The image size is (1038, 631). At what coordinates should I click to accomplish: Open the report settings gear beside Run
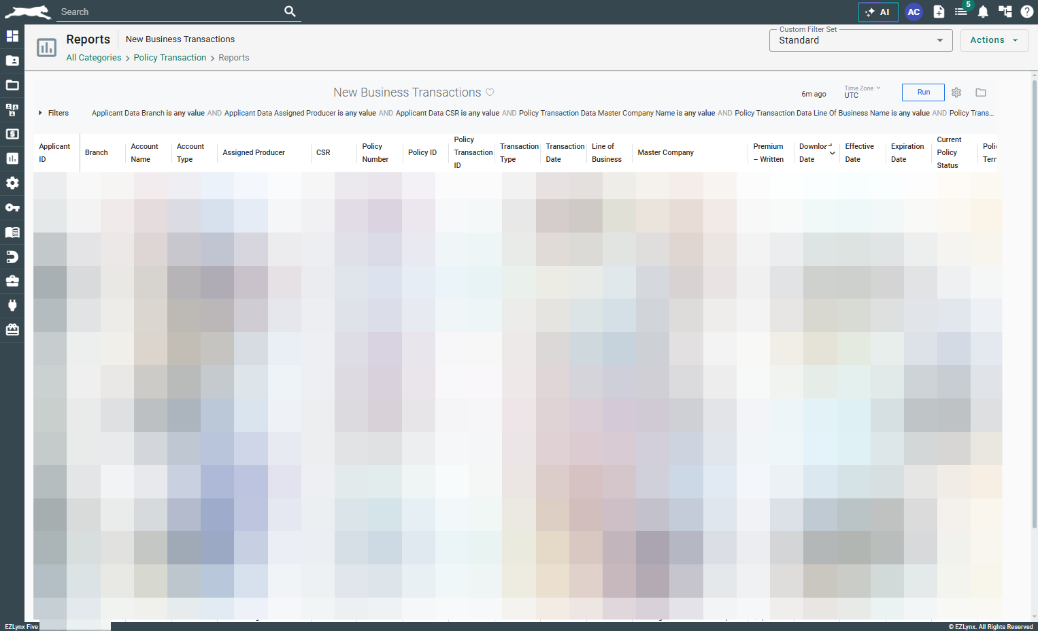point(956,92)
